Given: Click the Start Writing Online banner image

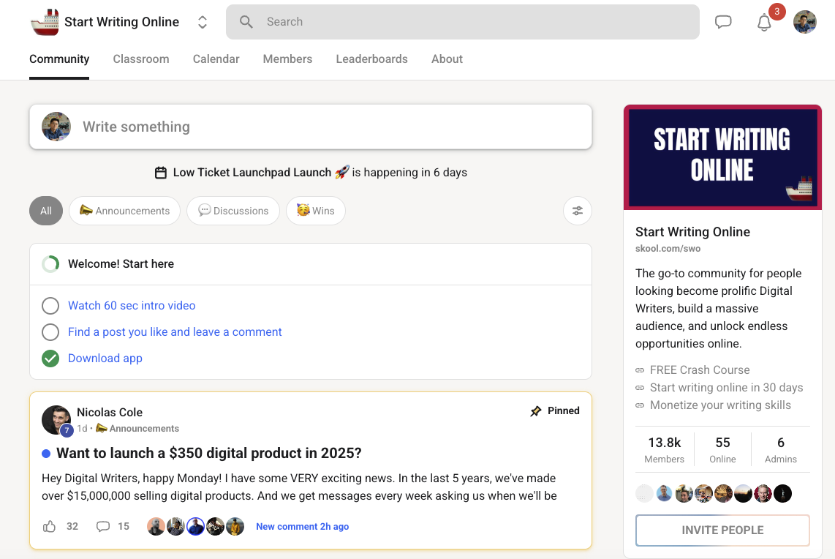Looking at the screenshot, I should [722, 157].
